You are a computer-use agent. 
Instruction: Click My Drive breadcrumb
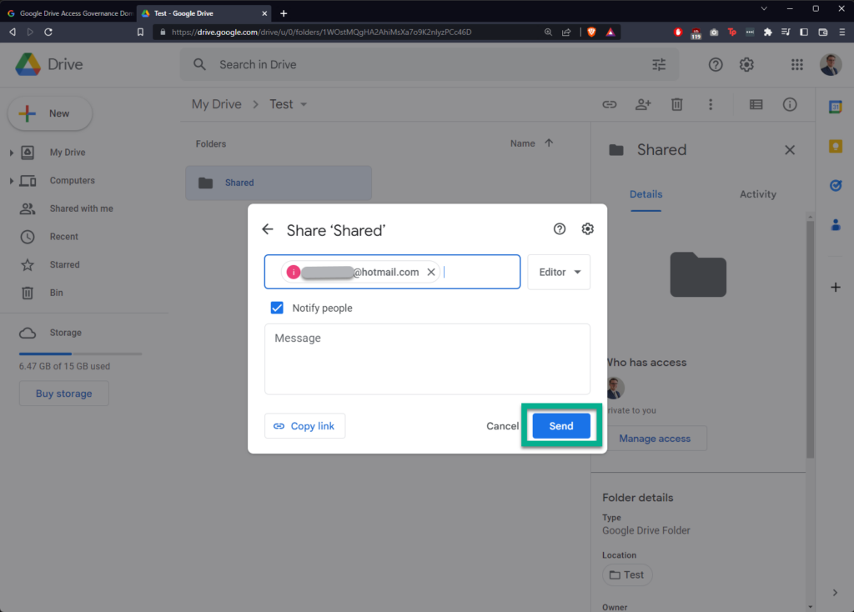tap(216, 104)
